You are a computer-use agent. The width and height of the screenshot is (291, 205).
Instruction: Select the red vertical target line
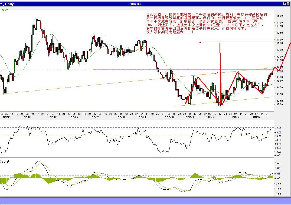click(x=220, y=74)
